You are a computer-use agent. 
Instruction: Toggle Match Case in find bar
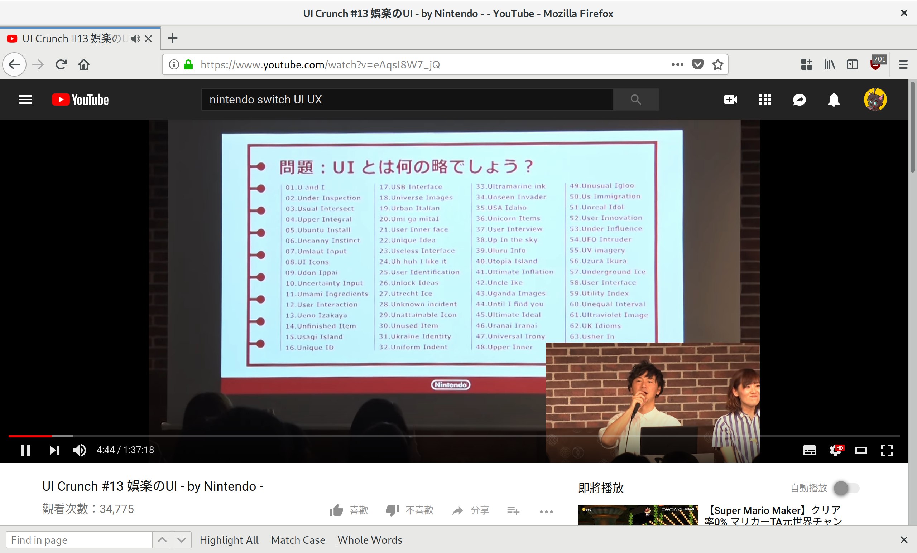298,540
